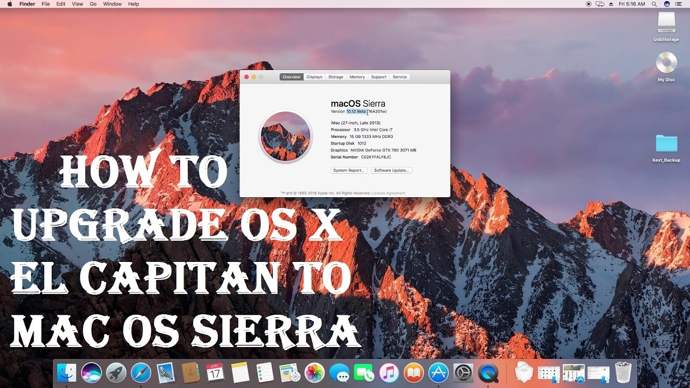The height and width of the screenshot is (388, 690).
Task: Switch to the Overview tab
Action: click(292, 77)
